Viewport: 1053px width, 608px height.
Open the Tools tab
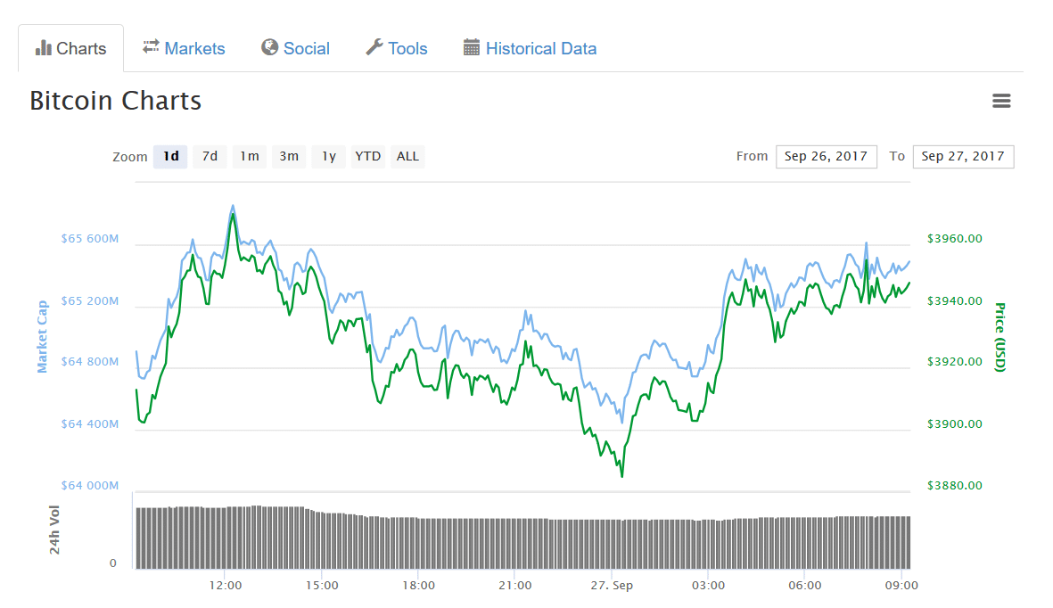point(397,48)
